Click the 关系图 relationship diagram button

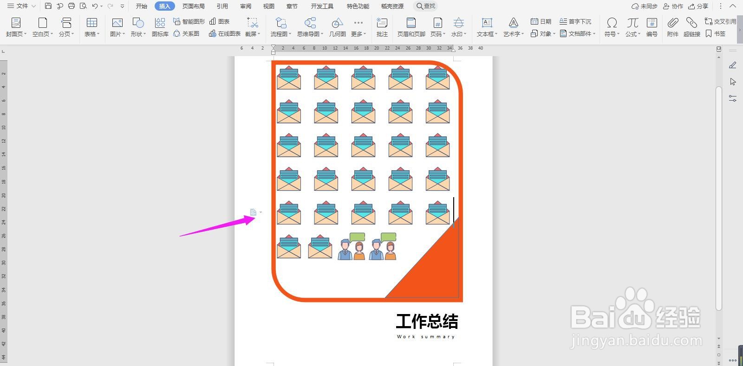coord(187,33)
